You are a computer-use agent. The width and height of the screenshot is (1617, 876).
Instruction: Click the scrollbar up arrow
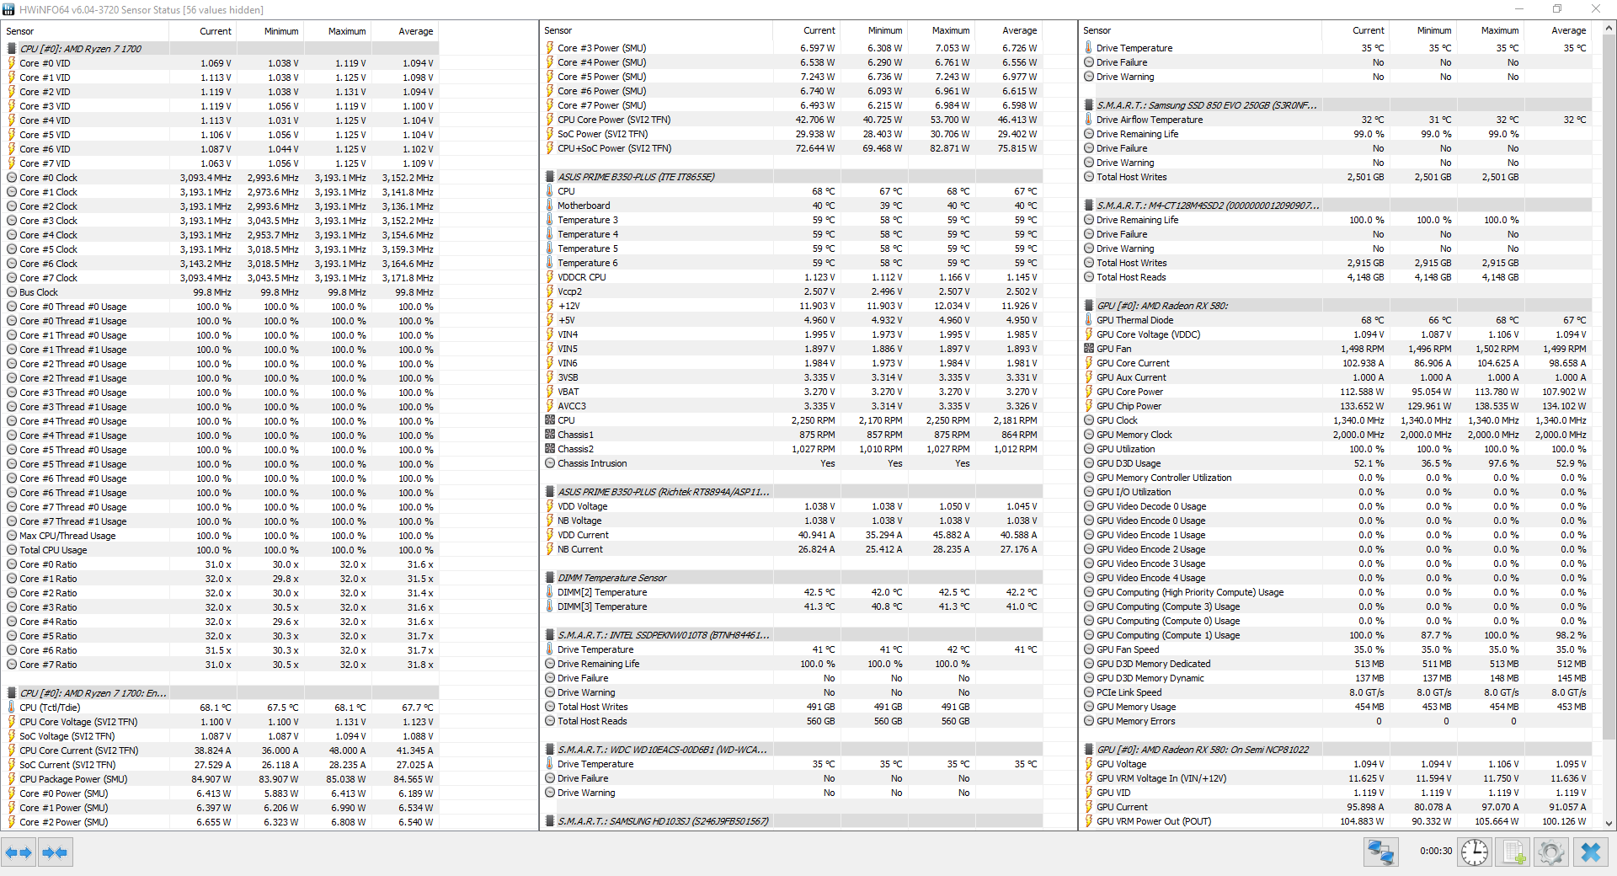pyautogui.click(x=1609, y=28)
